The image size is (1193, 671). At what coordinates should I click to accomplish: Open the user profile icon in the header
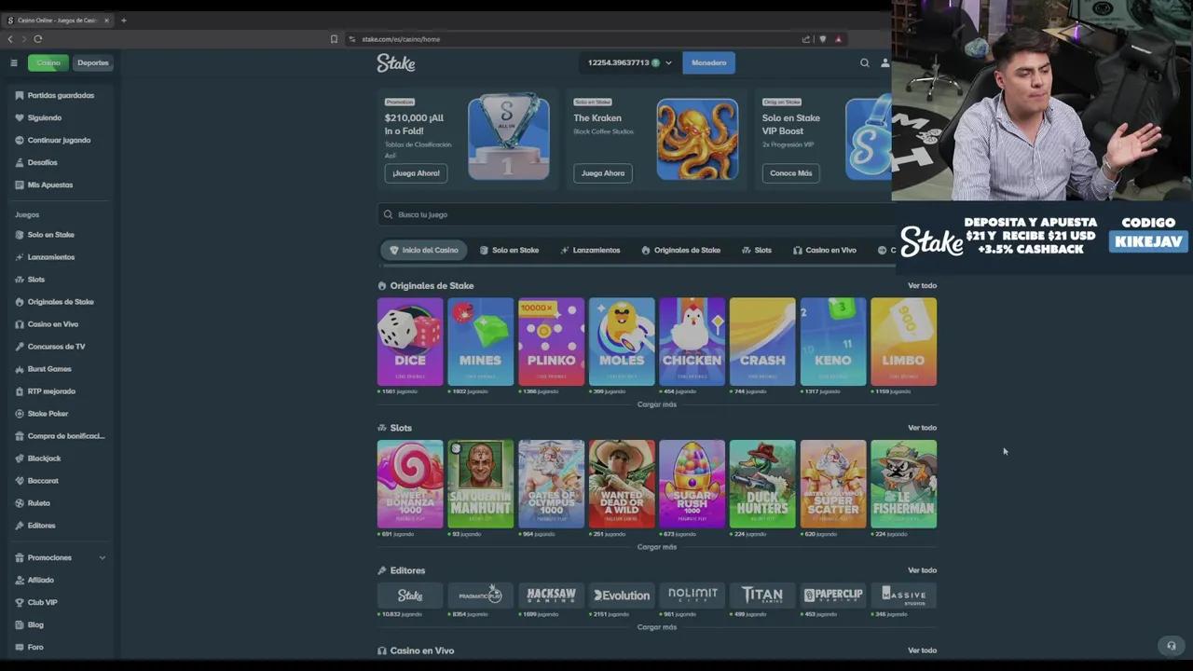pyautogui.click(x=885, y=63)
